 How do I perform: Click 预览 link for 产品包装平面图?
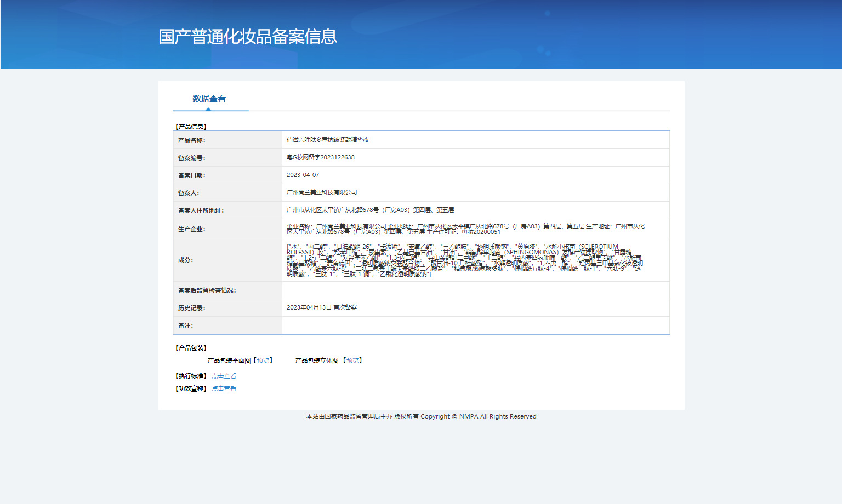[263, 360]
